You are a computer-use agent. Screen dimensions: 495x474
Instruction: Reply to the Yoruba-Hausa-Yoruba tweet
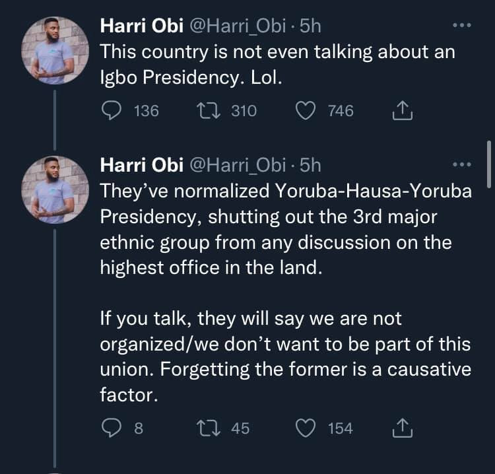pyautogui.click(x=111, y=428)
